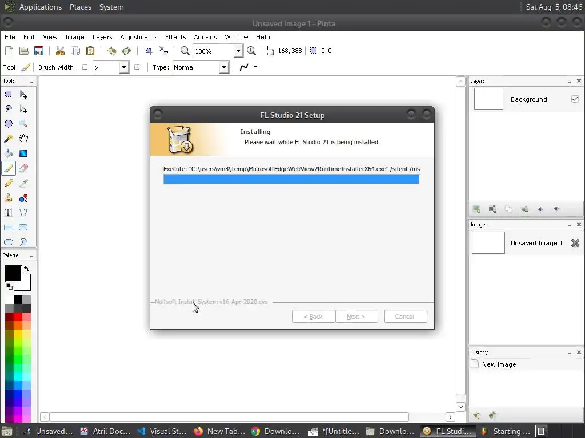Select the Pan hand tool
The width and height of the screenshot is (585, 438).
point(23,139)
